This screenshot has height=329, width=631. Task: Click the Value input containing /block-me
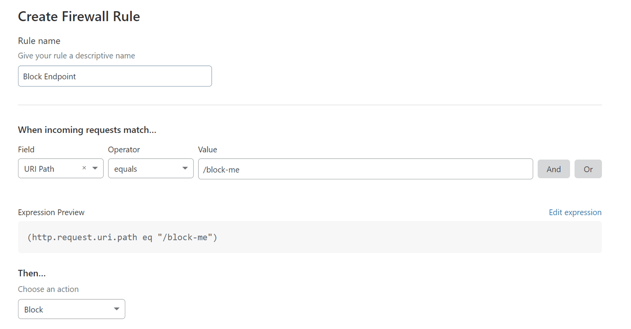[366, 169]
